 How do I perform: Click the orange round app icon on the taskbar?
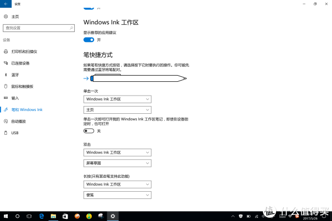[77, 216]
